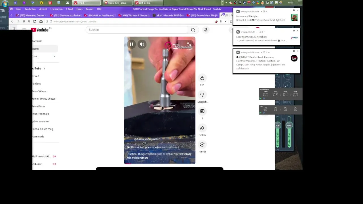This screenshot has width=363, height=204.
Task: Share the Short via Teilen
Action: click(x=202, y=128)
